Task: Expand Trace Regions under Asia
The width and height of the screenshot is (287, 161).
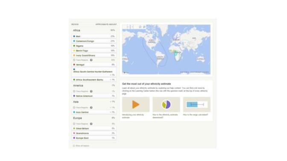Action: click(x=81, y=107)
